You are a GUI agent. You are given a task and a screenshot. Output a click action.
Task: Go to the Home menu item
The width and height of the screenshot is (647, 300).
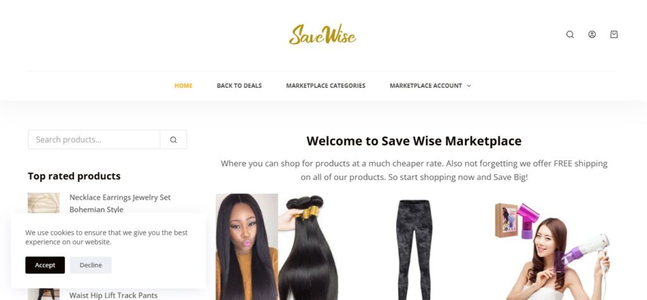[183, 86]
